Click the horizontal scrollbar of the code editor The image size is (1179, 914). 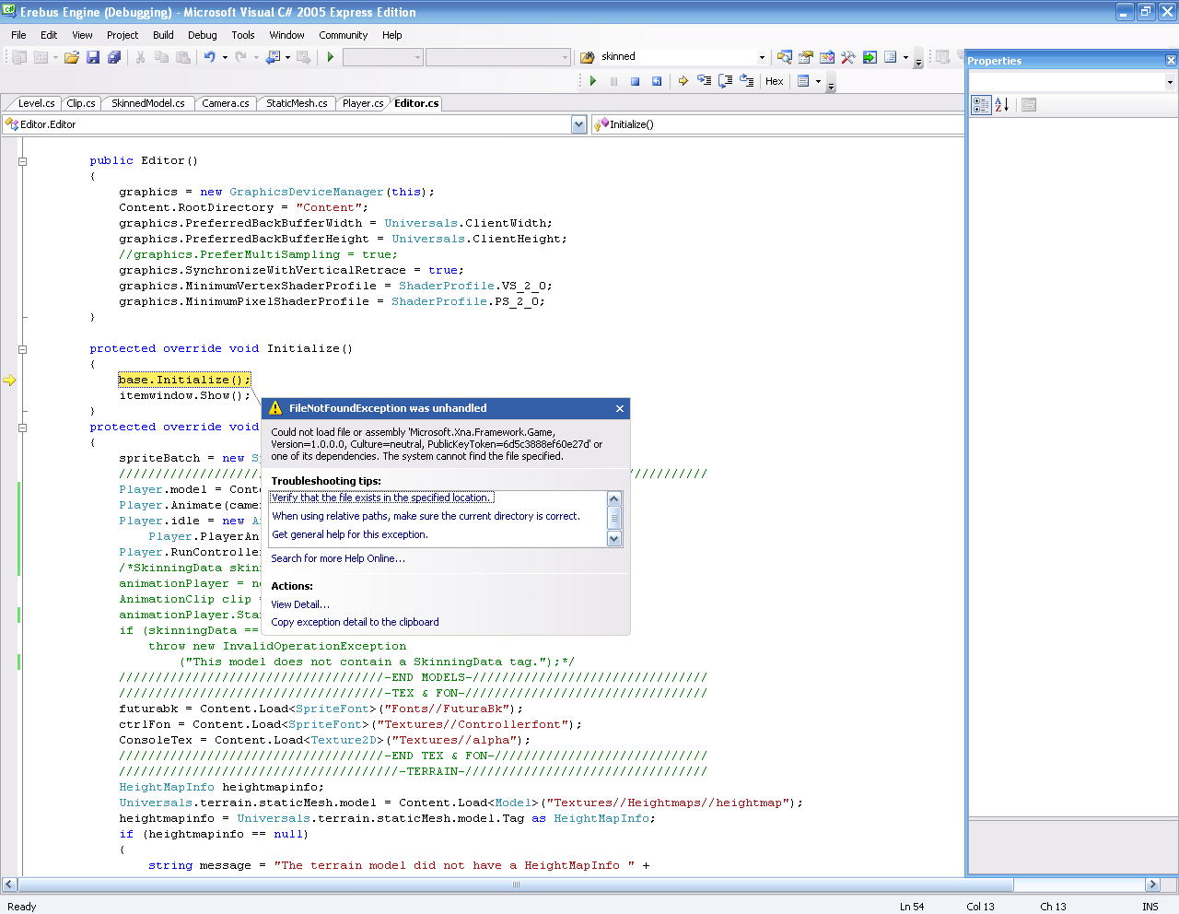coord(516,885)
